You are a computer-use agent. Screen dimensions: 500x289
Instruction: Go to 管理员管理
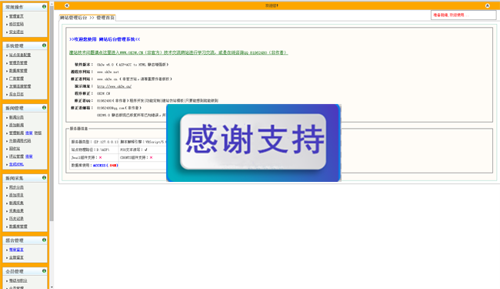point(18,63)
